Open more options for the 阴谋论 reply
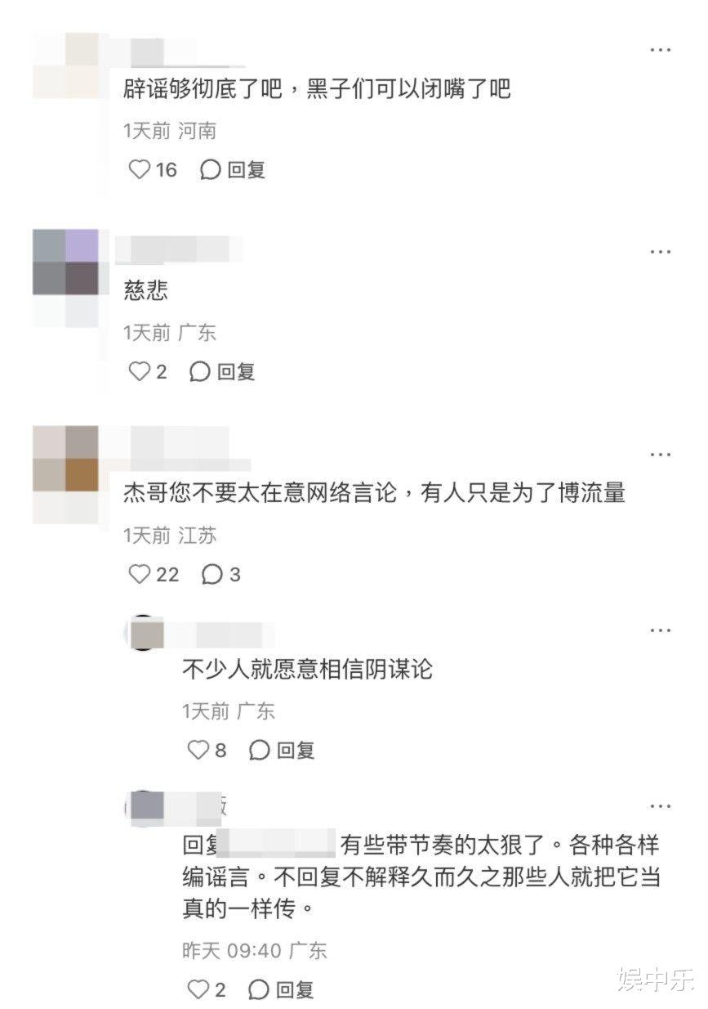The image size is (708, 1009). [x=660, y=630]
